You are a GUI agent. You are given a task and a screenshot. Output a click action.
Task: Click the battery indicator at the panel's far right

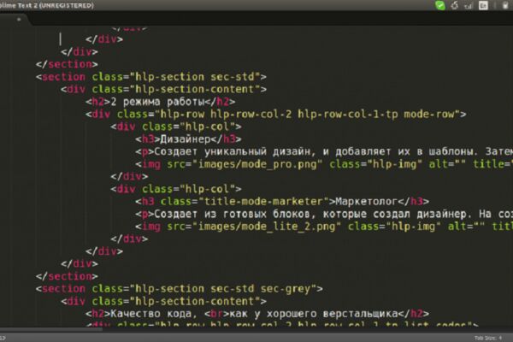coord(505,5)
